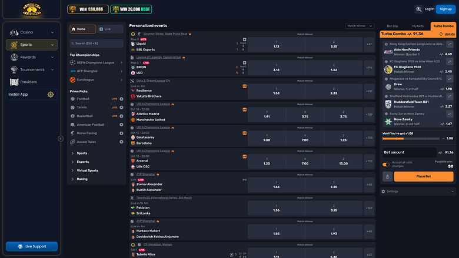Viewport: 459px width, 258px height.
Task: Swap the Huddersfield Town U21 combo selection
Action: pos(450,96)
